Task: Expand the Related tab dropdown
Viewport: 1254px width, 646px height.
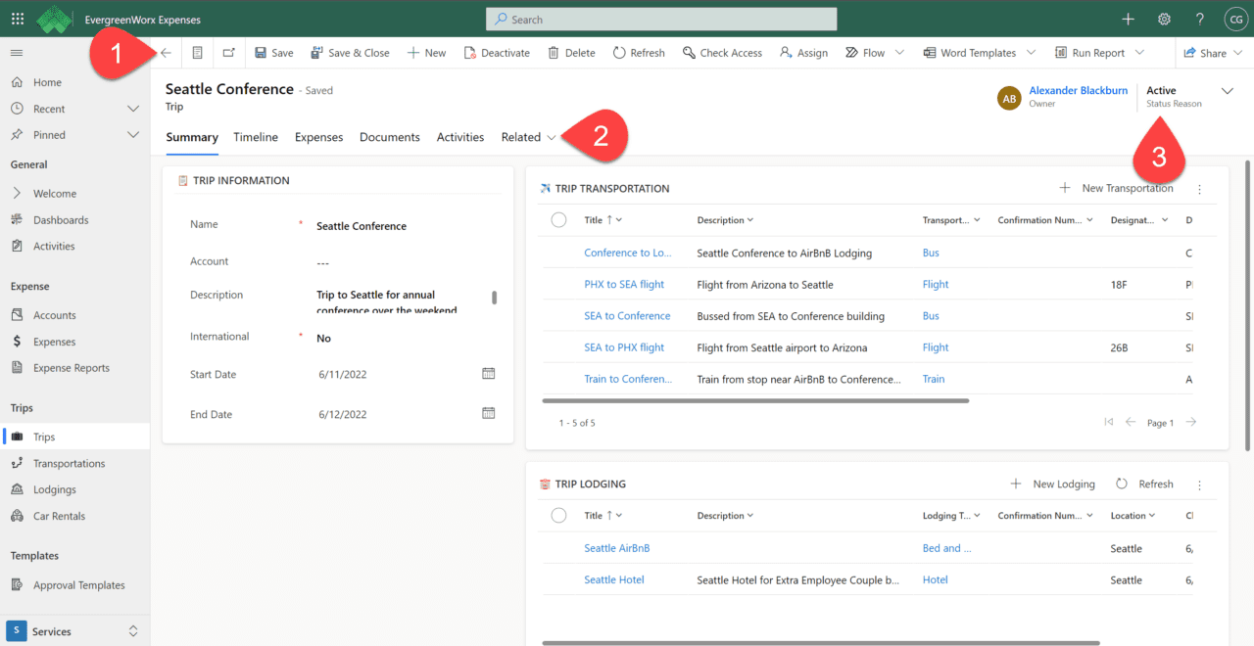Action: (529, 137)
